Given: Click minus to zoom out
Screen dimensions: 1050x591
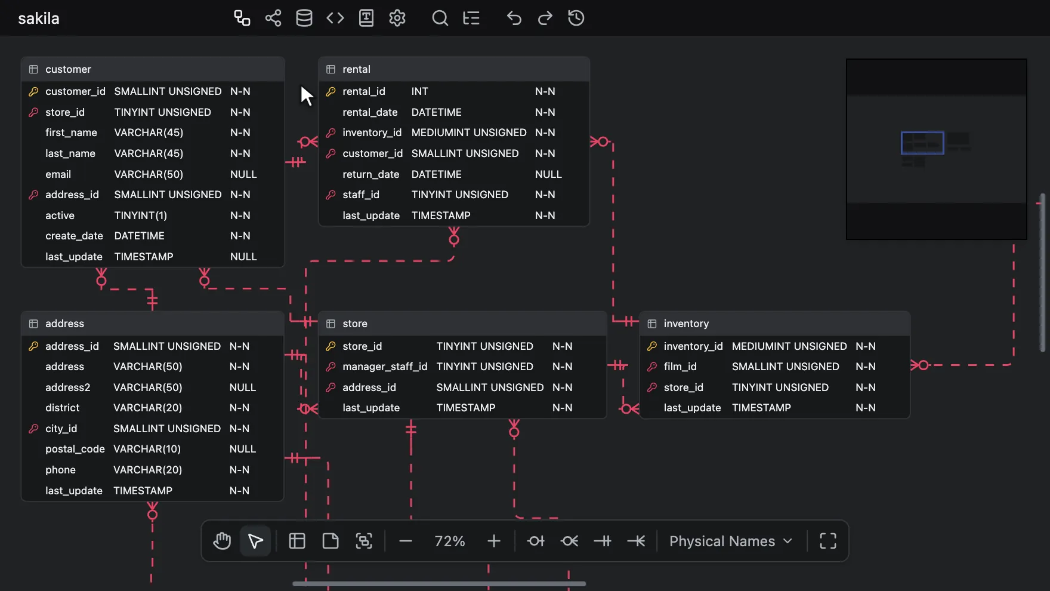Looking at the screenshot, I should (406, 541).
